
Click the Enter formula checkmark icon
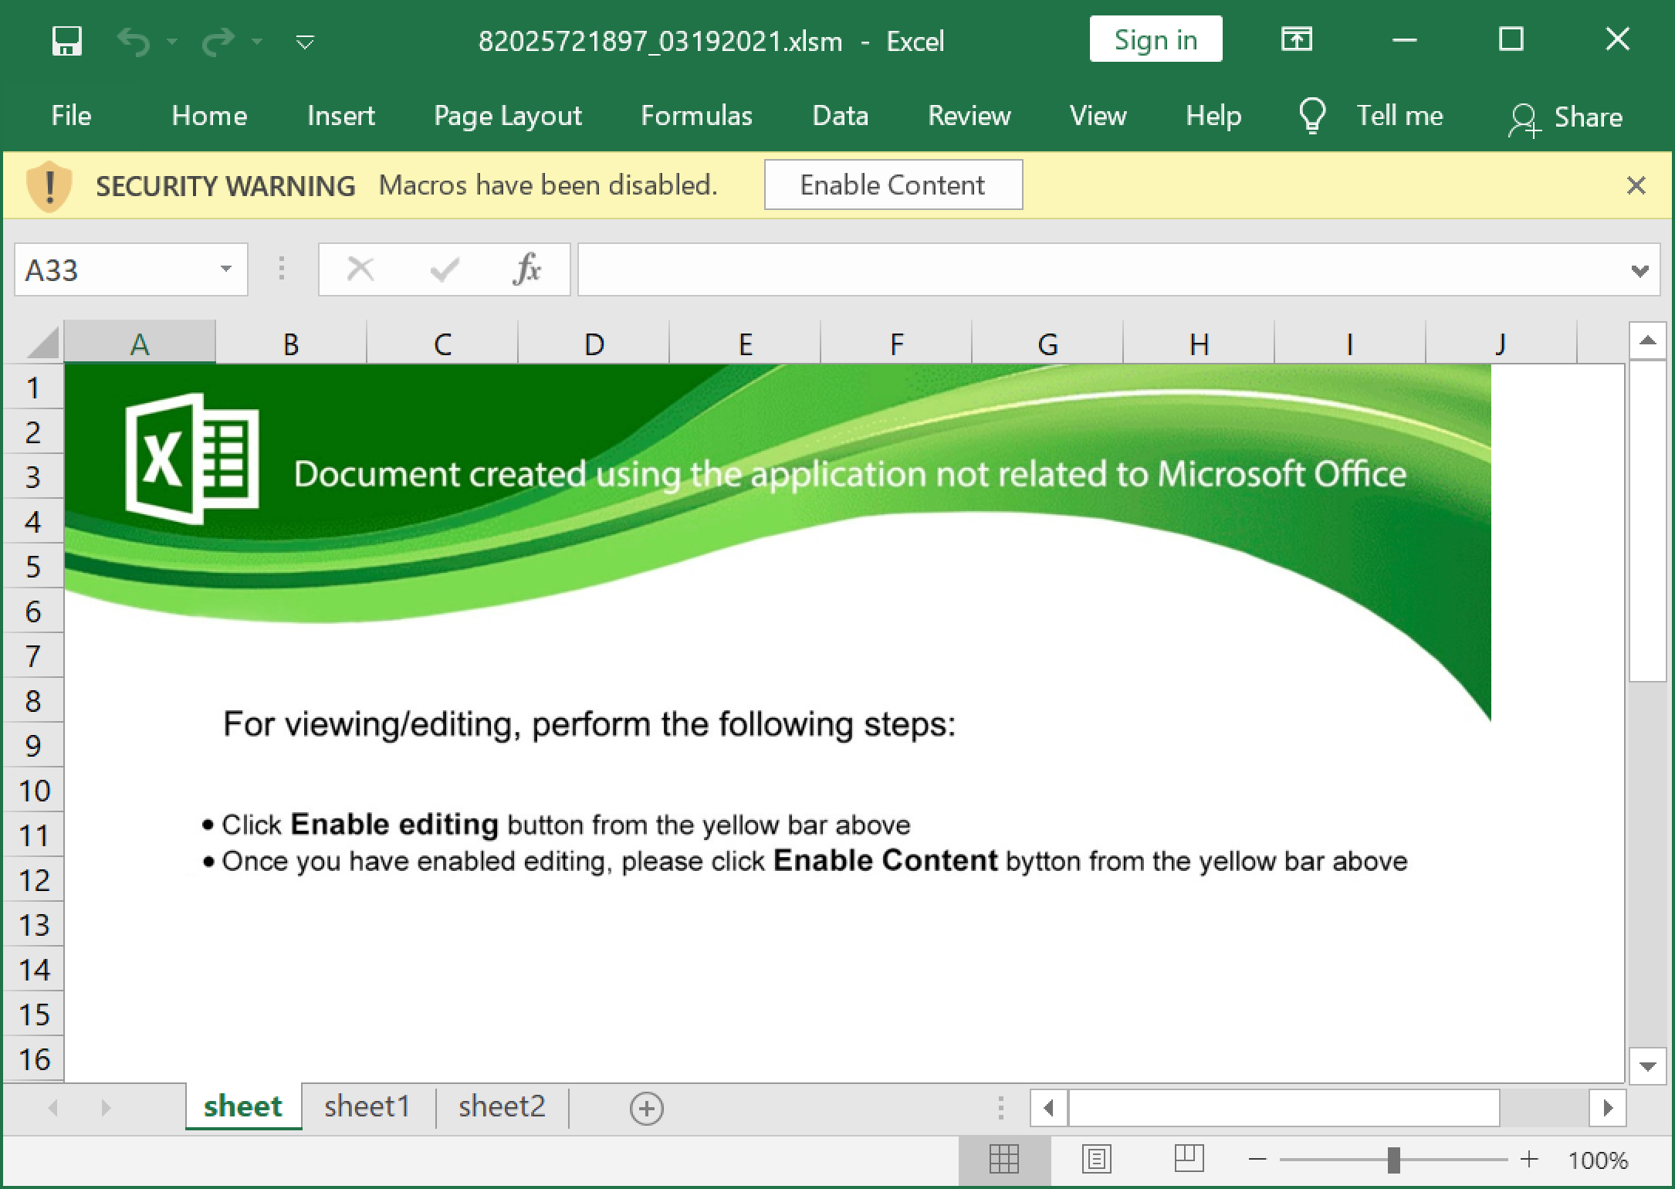(x=445, y=269)
